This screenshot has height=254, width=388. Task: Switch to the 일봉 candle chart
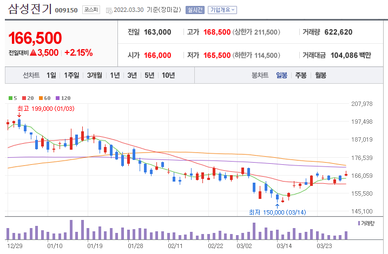(281, 75)
